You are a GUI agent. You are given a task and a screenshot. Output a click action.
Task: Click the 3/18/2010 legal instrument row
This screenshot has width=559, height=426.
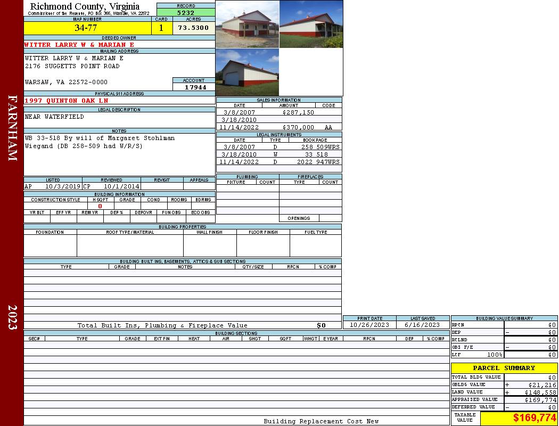point(278,154)
